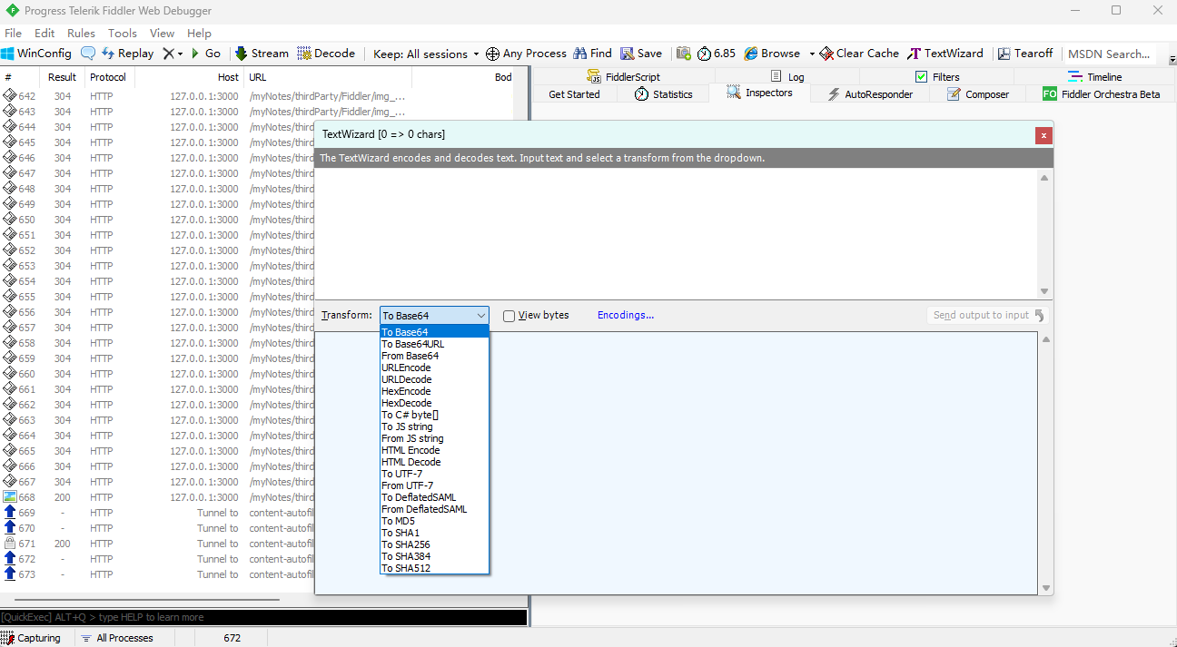This screenshot has width=1177, height=647.
Task: Switch to the Timeline tab
Action: 1095,77
